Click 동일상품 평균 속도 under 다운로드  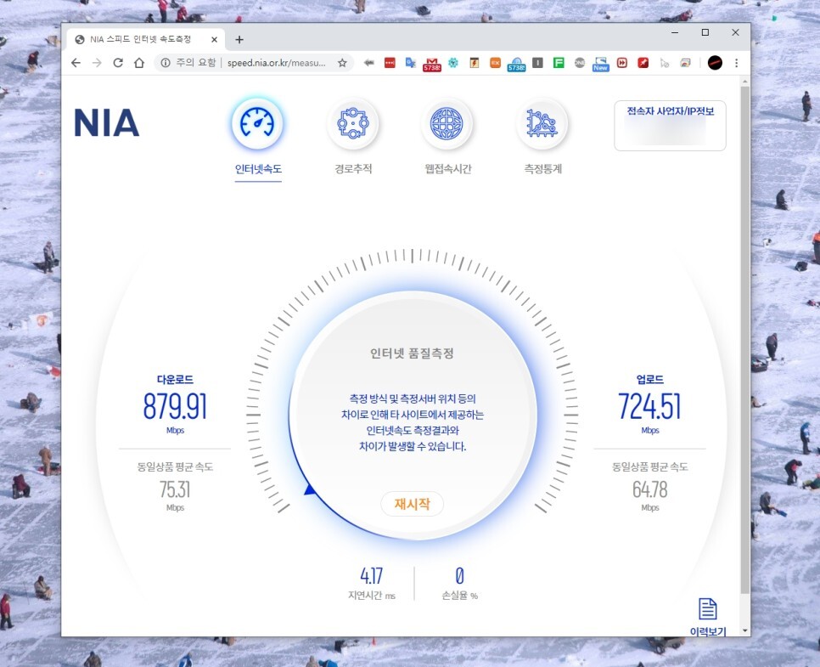click(x=175, y=466)
